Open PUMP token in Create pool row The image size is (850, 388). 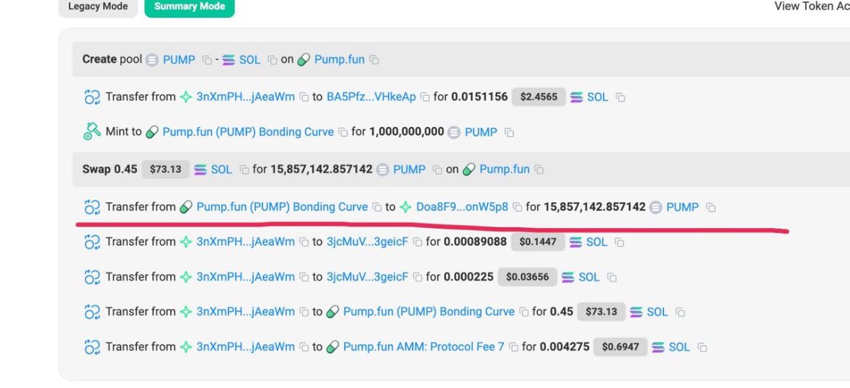tap(178, 60)
